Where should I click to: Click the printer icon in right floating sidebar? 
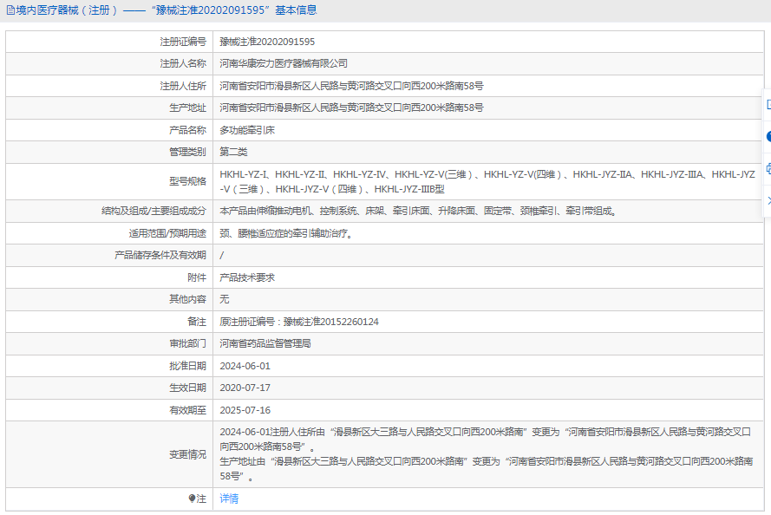(x=768, y=168)
